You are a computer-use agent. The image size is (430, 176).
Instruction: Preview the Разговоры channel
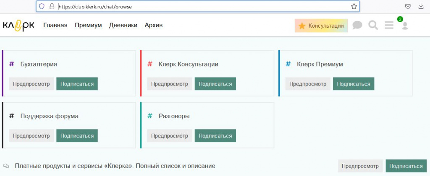tap(170, 136)
